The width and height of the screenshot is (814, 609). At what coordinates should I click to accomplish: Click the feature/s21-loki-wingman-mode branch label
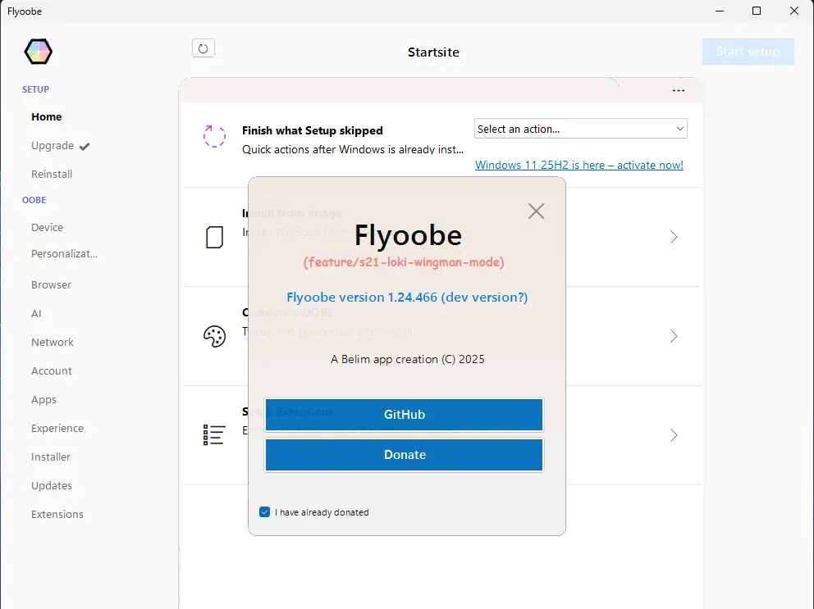pos(404,262)
